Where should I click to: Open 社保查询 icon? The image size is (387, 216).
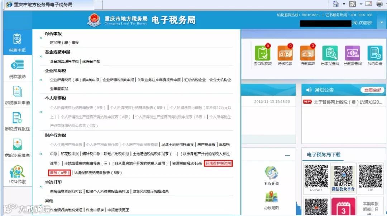272,173
